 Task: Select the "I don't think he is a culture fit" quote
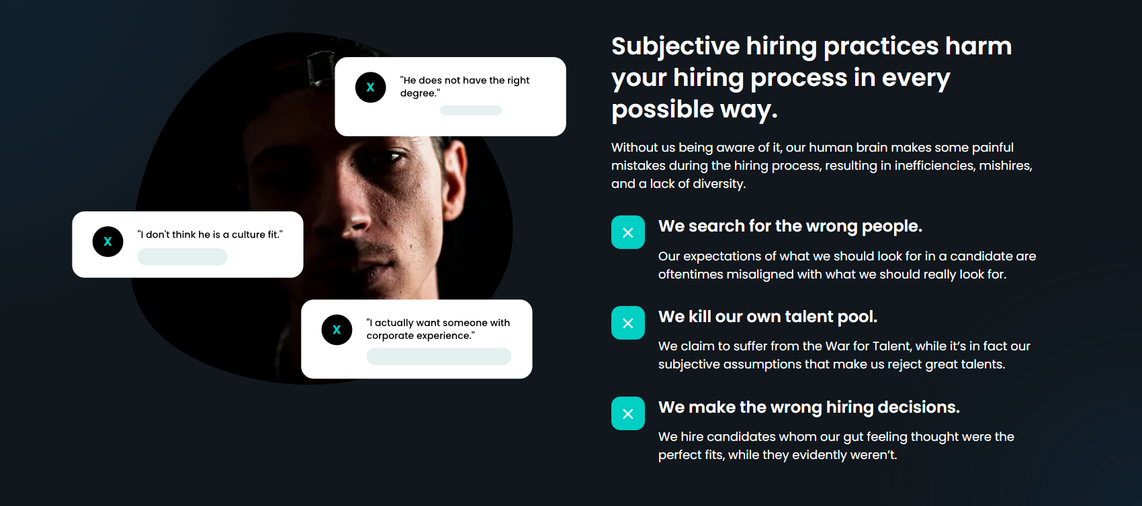pyautogui.click(x=210, y=234)
